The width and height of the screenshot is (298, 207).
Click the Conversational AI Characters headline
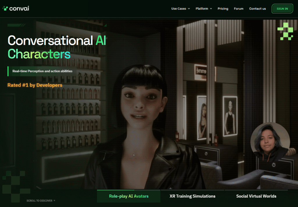pos(57,47)
